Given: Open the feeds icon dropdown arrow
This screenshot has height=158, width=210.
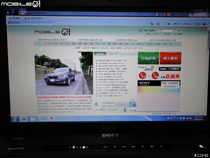Looking at the screenshot, I should click(161, 24).
